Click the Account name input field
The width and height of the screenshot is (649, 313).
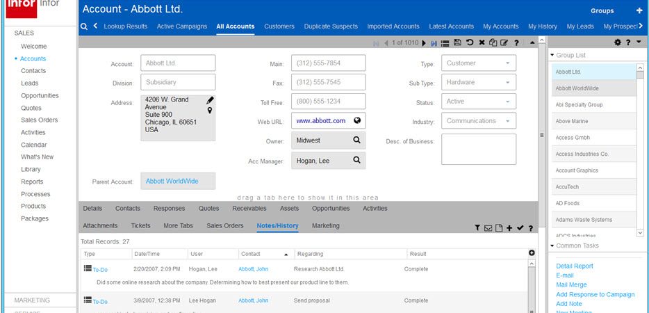pyautogui.click(x=178, y=63)
